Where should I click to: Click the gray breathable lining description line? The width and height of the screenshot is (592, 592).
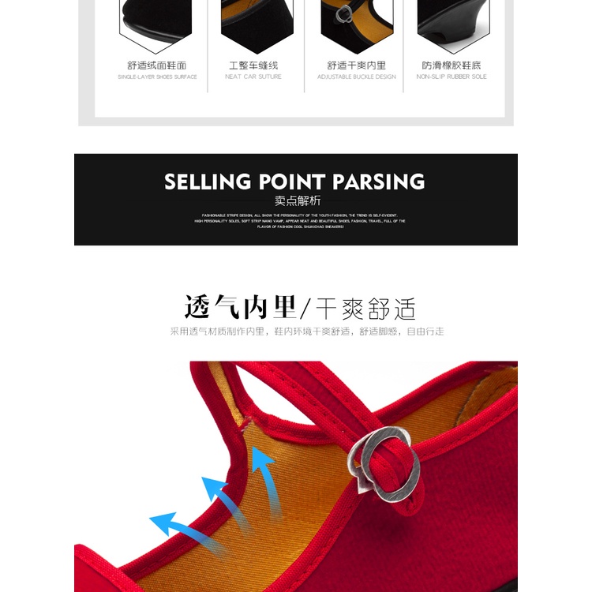coord(307,332)
